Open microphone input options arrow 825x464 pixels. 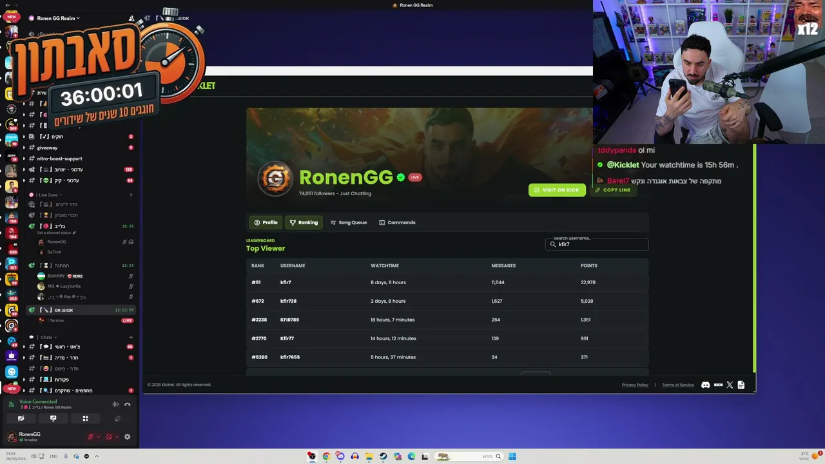point(99,437)
